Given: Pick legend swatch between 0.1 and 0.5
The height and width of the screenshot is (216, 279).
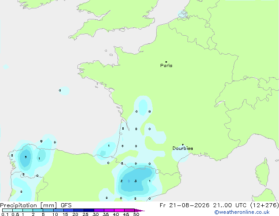Looking at the screenshot, I should tap(7, 210).
